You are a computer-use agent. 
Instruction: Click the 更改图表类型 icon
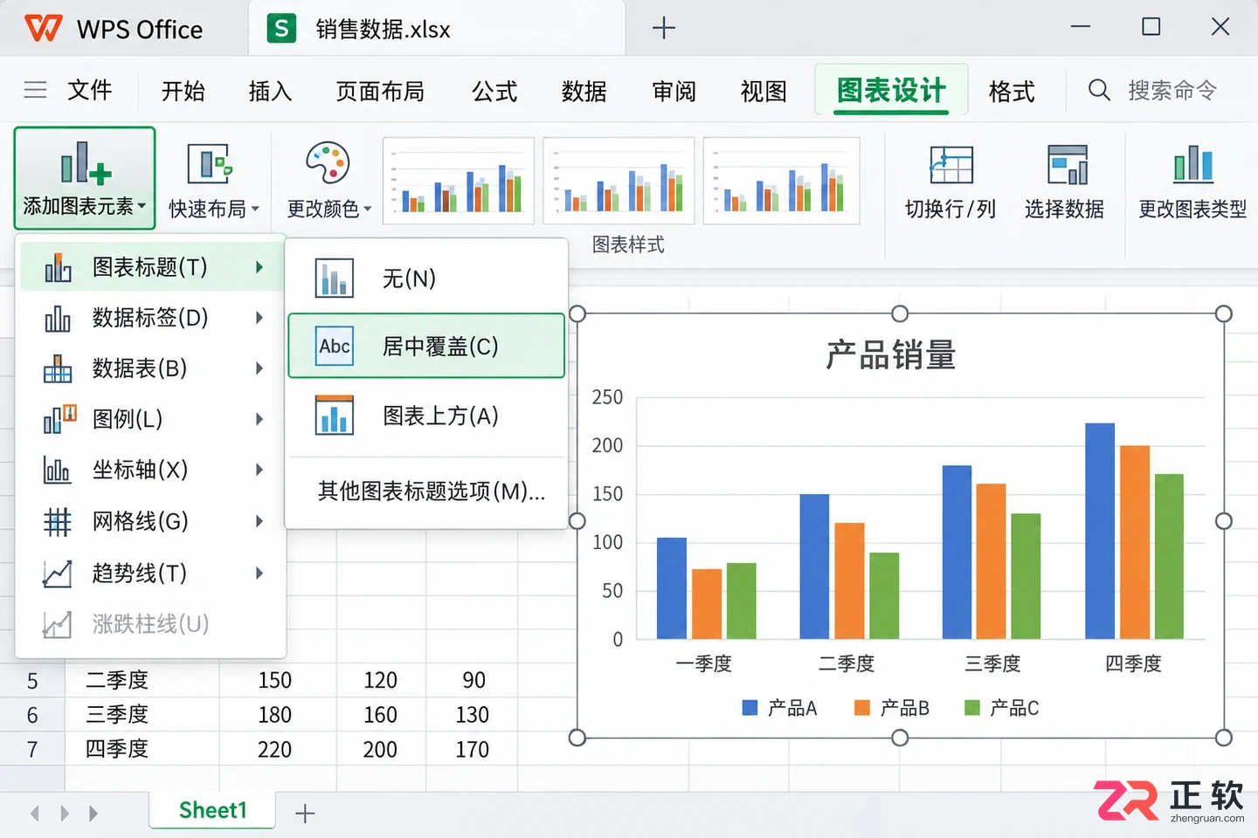point(1192,165)
